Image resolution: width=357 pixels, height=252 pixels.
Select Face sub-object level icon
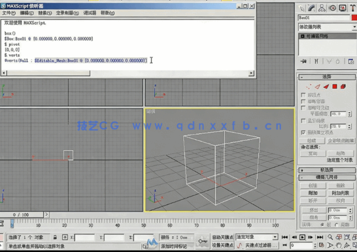click(326, 87)
